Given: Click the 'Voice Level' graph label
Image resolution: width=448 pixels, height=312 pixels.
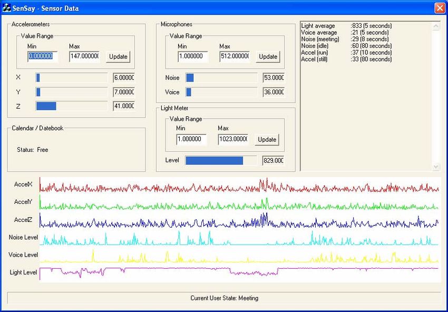Looking at the screenshot, I should coord(23,255).
